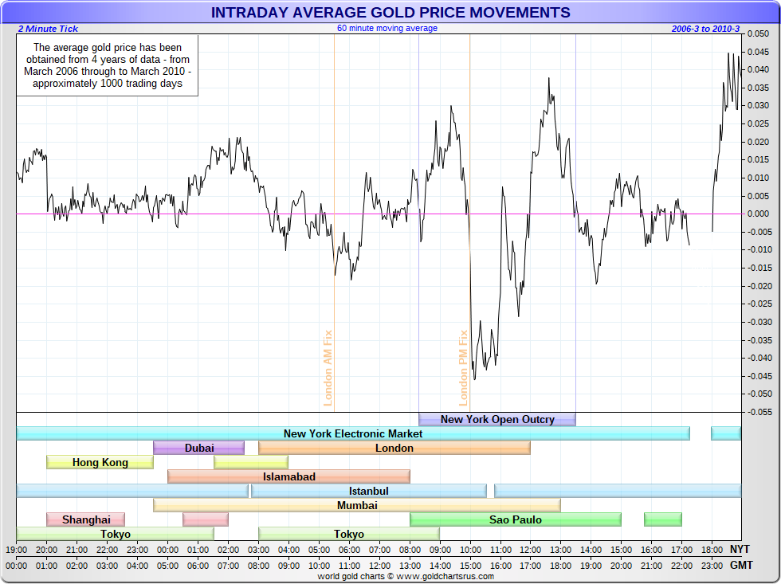Click the NYT time zone axis label
This screenshot has width=781, height=584.
740,549
